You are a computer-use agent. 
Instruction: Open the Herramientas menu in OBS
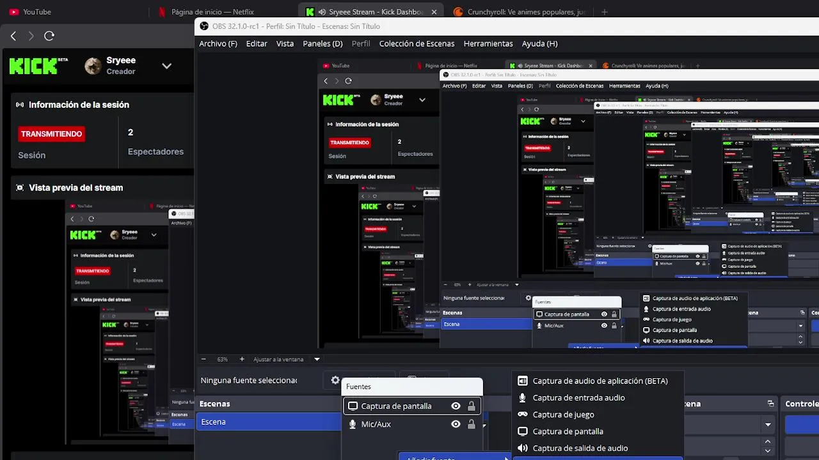pos(488,43)
